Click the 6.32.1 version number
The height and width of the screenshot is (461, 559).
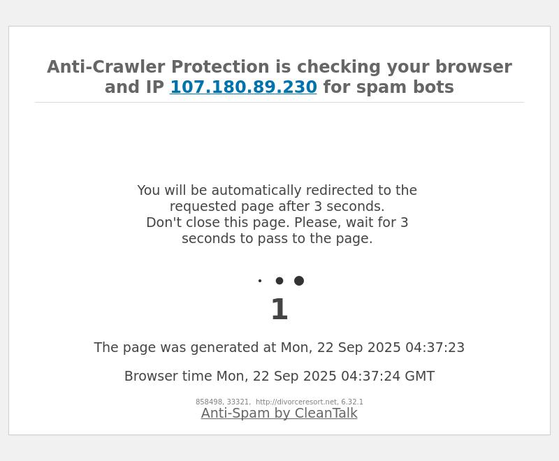coord(352,402)
